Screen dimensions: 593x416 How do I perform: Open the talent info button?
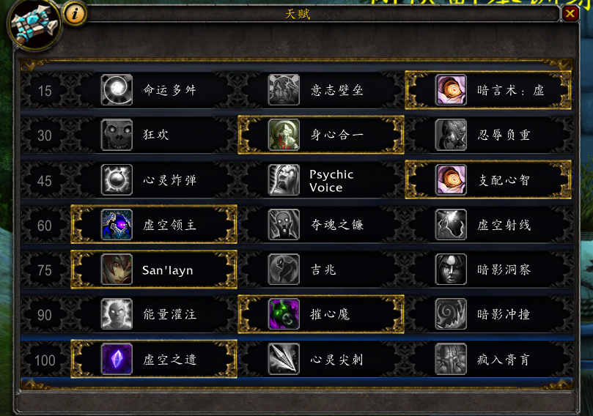[75, 14]
